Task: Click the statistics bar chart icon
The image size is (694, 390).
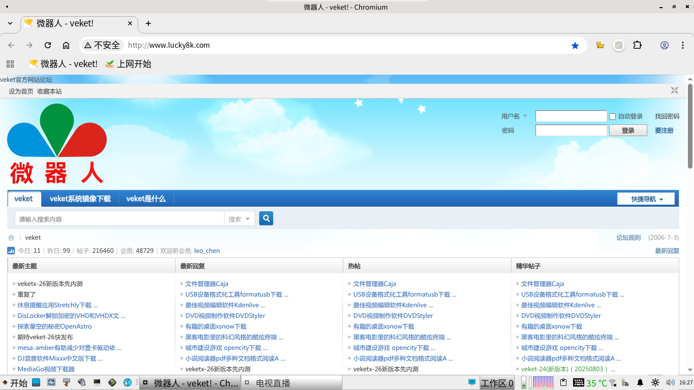Action: [x=11, y=251]
